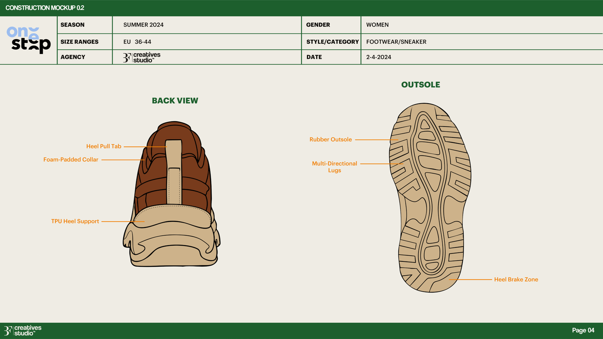Click the footer creatives studio logo
The image size is (603, 339).
(x=23, y=330)
